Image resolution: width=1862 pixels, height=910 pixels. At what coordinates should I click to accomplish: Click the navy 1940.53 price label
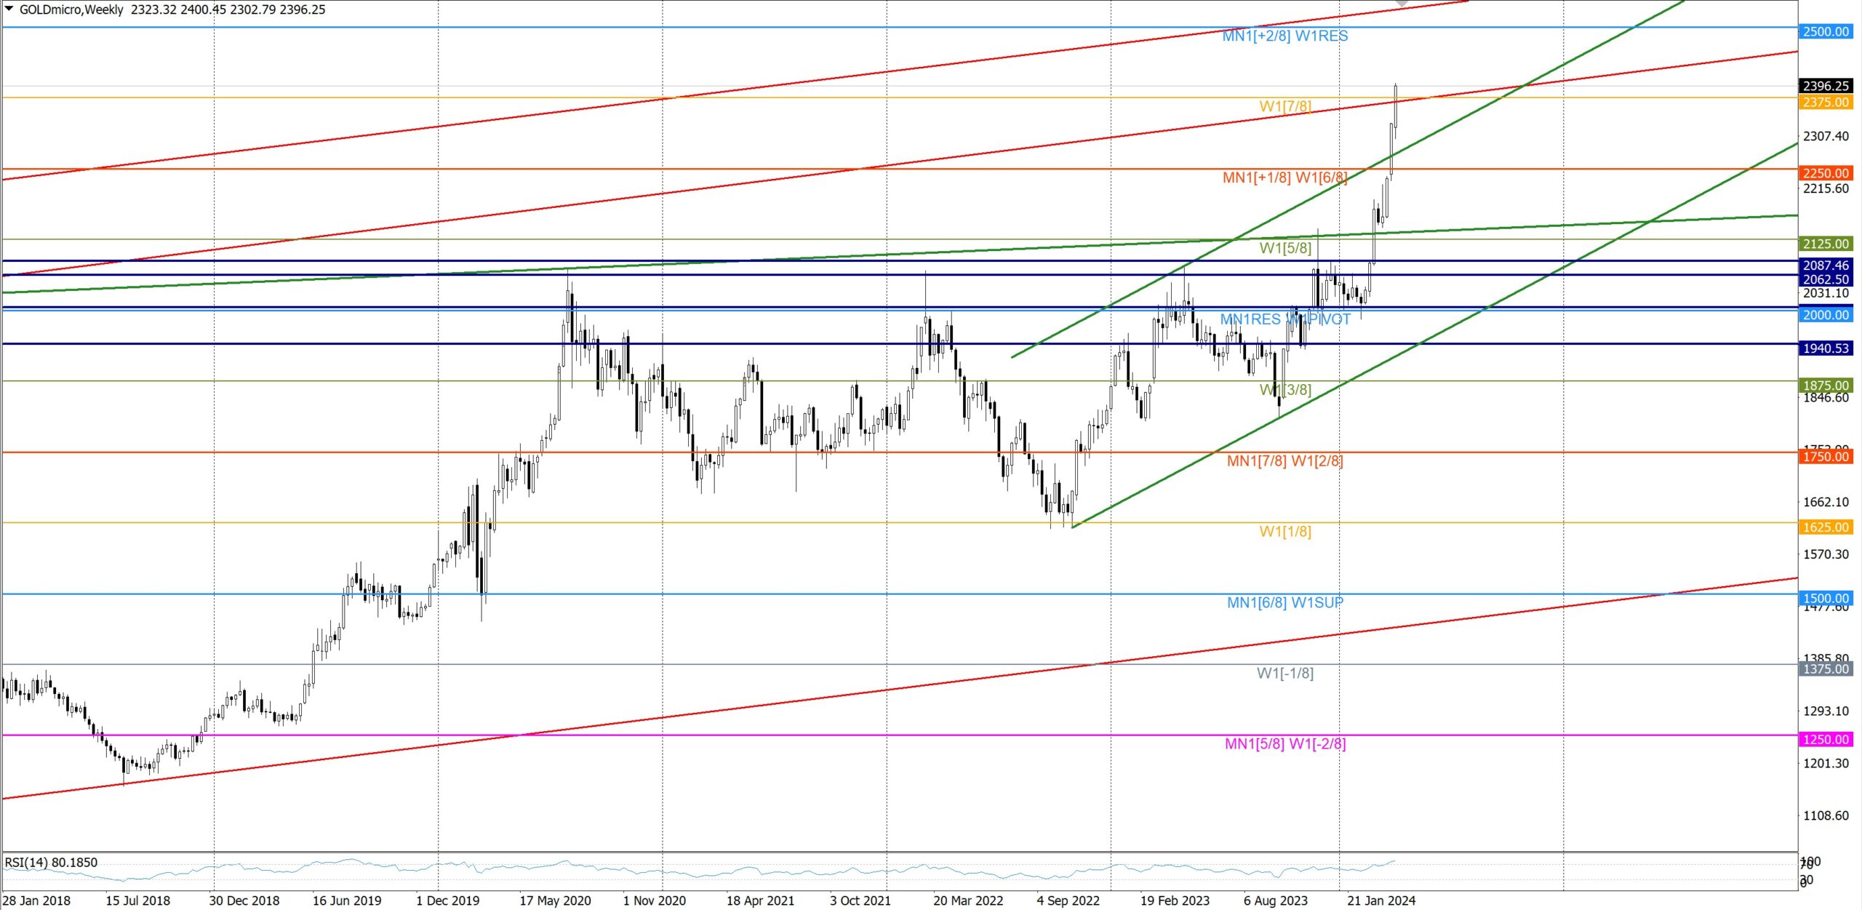point(1826,348)
